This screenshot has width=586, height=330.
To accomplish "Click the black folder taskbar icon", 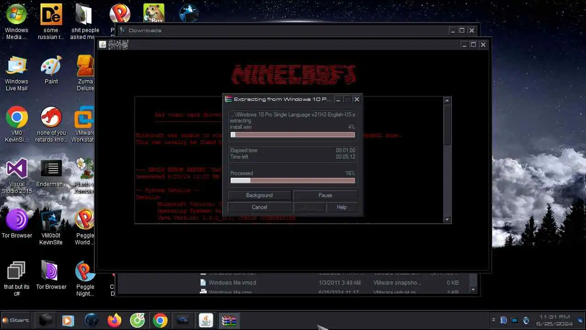I will pyautogui.click(x=45, y=320).
